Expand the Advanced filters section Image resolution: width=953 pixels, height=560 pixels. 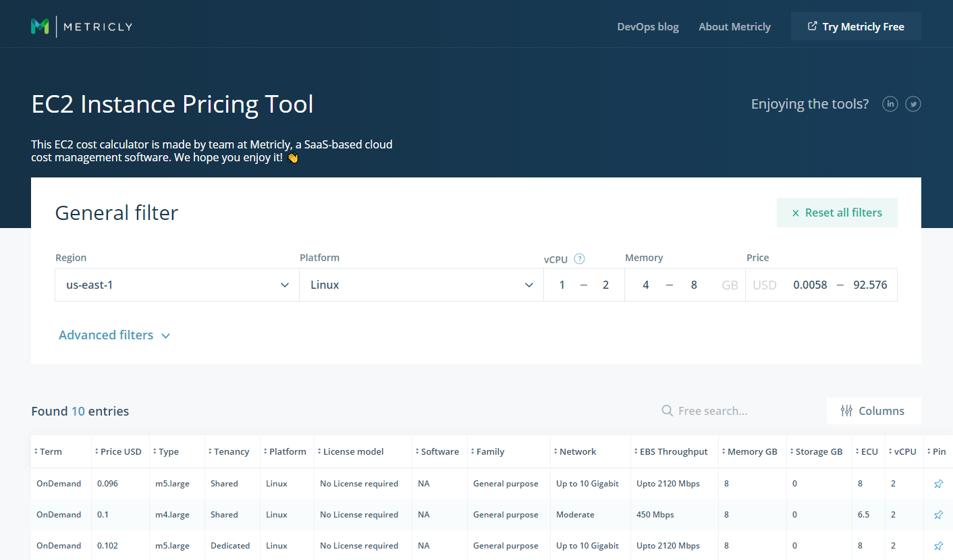tap(114, 335)
